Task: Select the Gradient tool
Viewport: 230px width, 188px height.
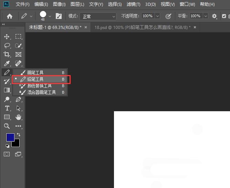Action: point(7,90)
